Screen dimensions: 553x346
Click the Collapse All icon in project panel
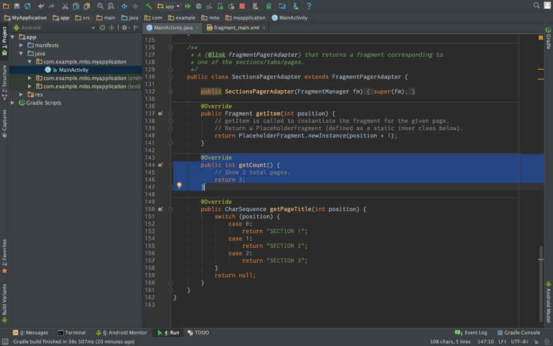(111, 28)
